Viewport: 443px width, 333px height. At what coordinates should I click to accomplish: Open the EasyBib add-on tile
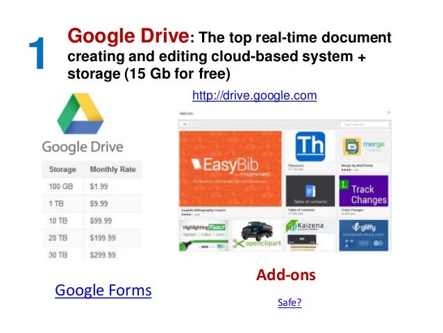coord(231,169)
